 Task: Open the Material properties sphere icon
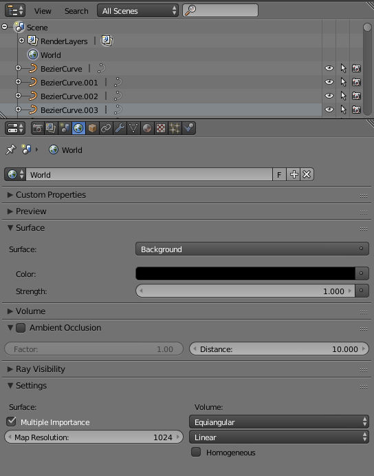pos(147,128)
